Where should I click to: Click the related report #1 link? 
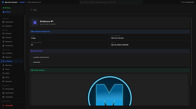click(32, 45)
